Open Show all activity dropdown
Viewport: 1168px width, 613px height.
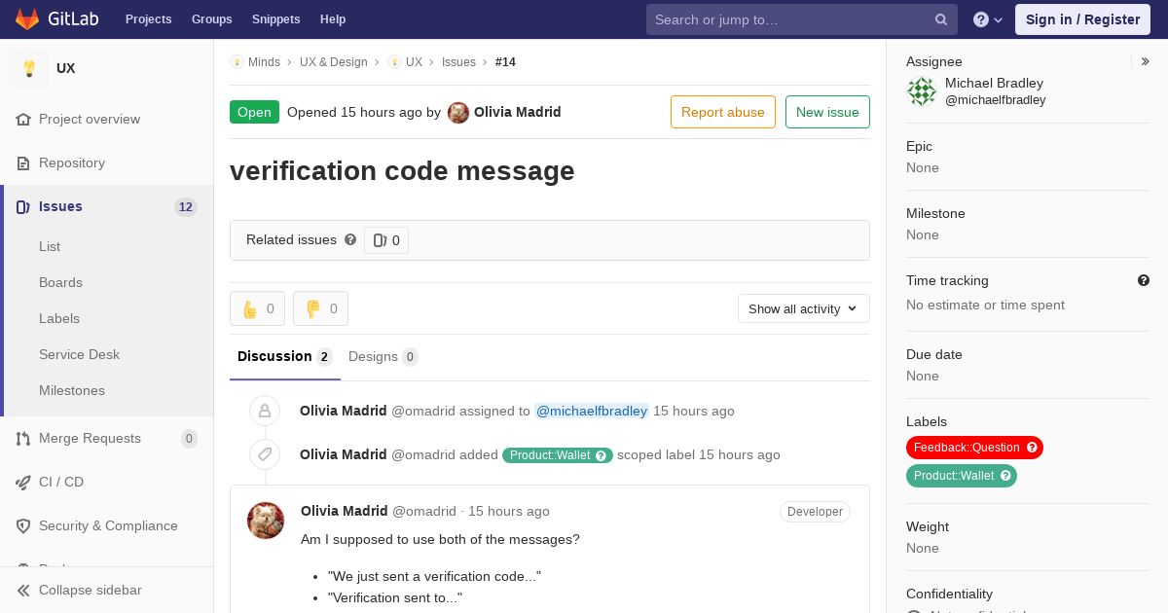point(804,308)
